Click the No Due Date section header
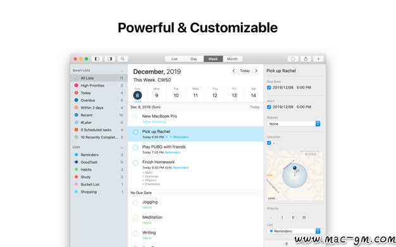This screenshot has width=396, height=247. (x=195, y=193)
